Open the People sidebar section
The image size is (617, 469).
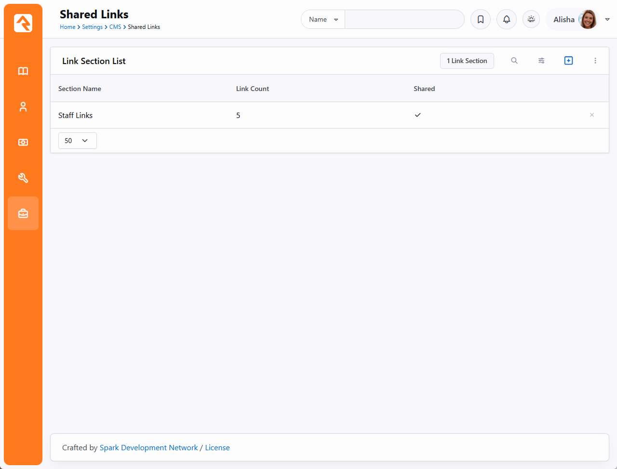pyautogui.click(x=23, y=107)
